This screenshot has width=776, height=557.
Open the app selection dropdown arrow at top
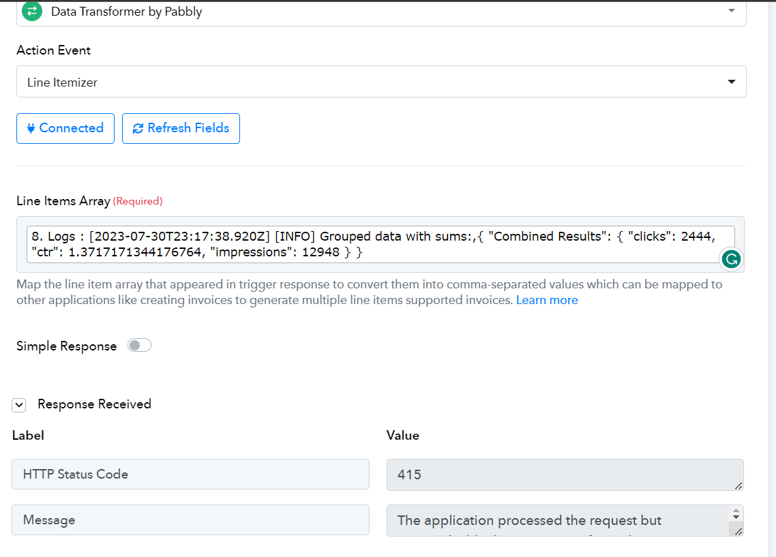click(732, 11)
